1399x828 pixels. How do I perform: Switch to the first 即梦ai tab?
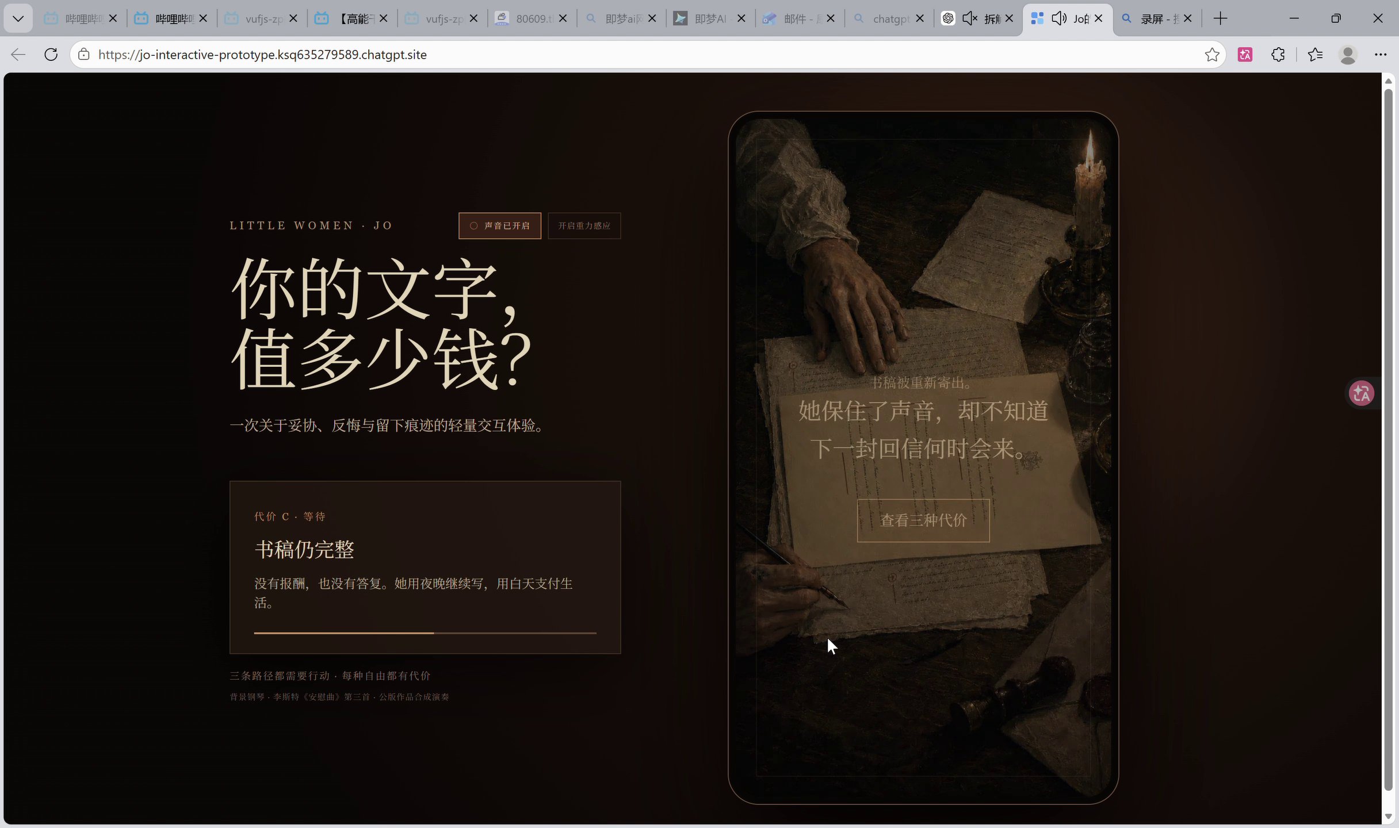[x=621, y=18]
